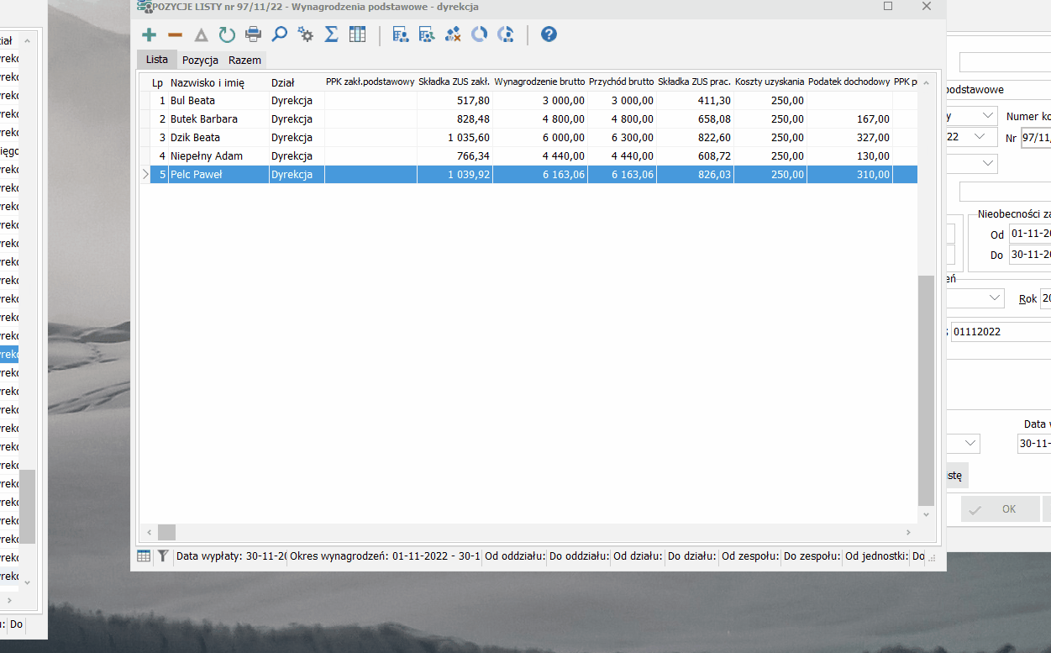The image size is (1051, 653).
Task: Click the Data wypłaty entry in status bar
Action: click(230, 556)
